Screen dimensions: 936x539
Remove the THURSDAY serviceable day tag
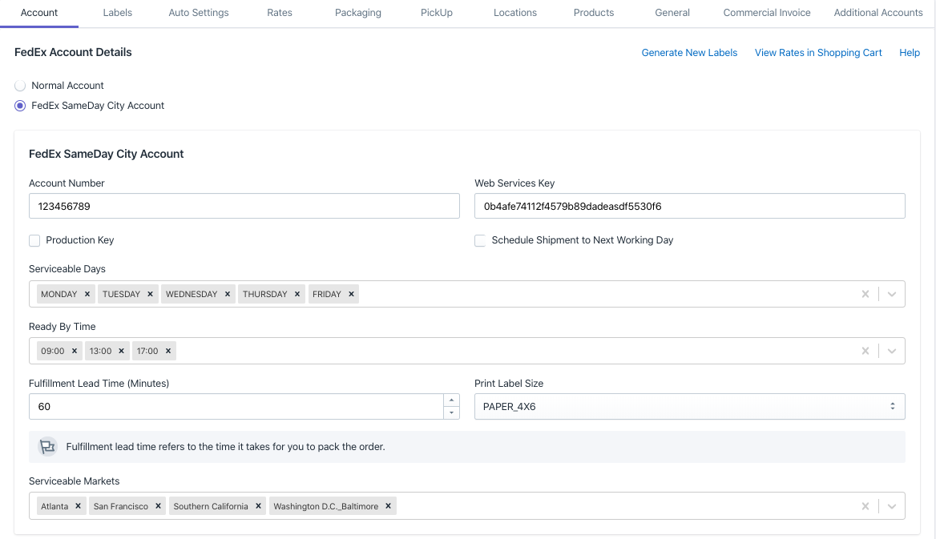(297, 294)
